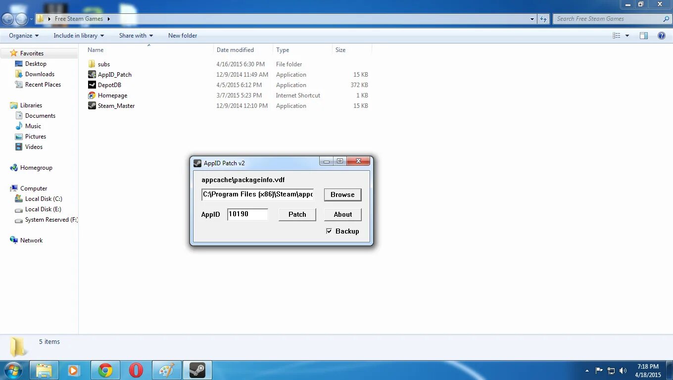Open Paint from the taskbar
The height and width of the screenshot is (380, 673).
point(167,370)
